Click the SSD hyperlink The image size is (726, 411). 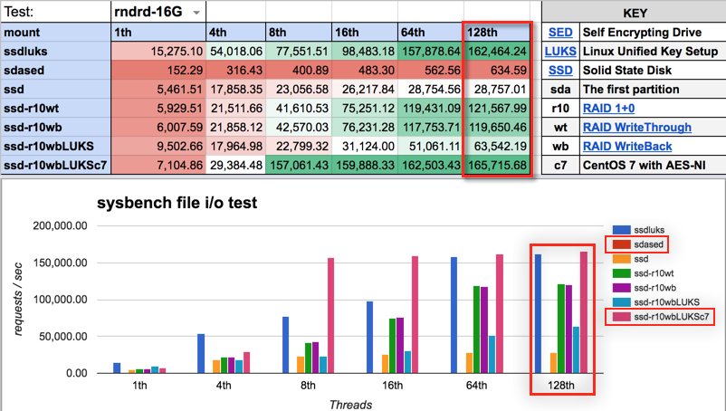coord(559,71)
